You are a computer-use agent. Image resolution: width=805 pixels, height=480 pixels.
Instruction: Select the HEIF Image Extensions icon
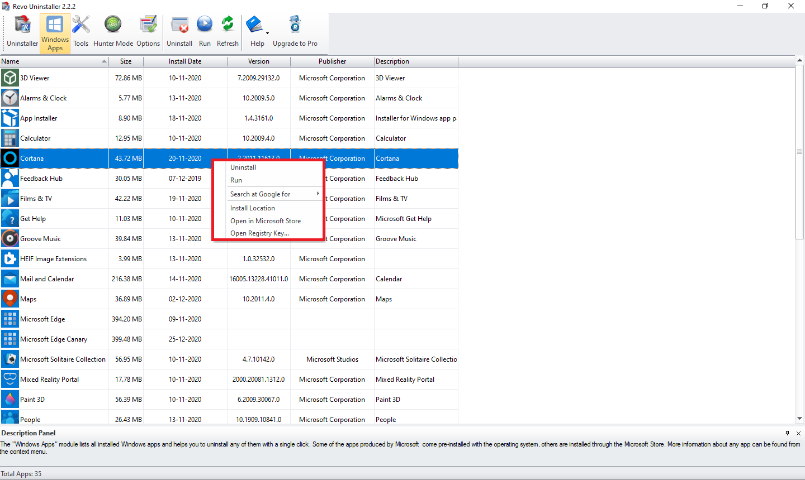click(10, 259)
